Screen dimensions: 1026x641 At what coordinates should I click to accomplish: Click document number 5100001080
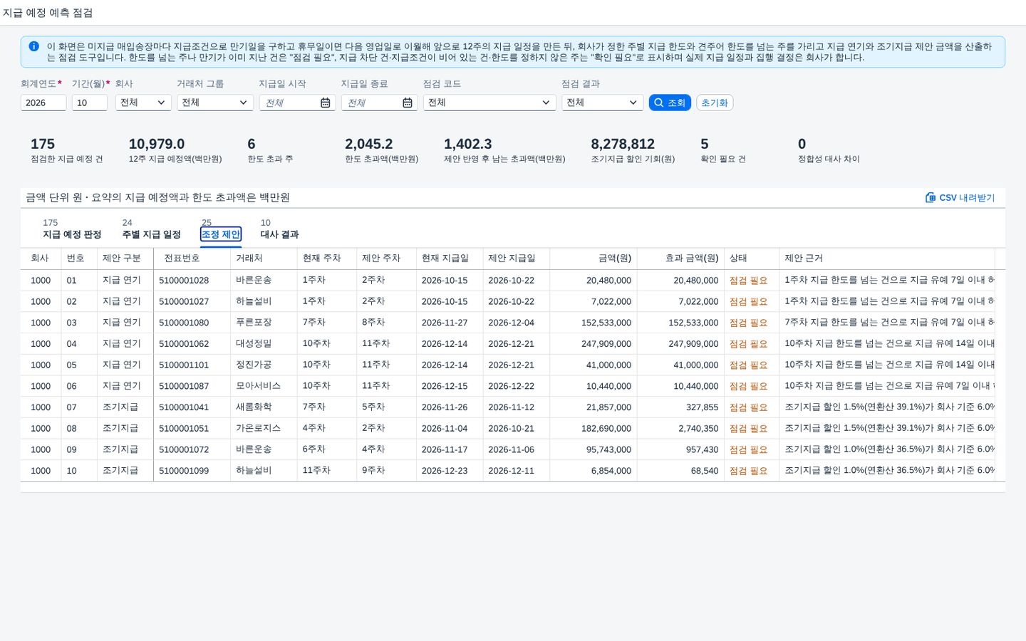pyautogui.click(x=184, y=323)
